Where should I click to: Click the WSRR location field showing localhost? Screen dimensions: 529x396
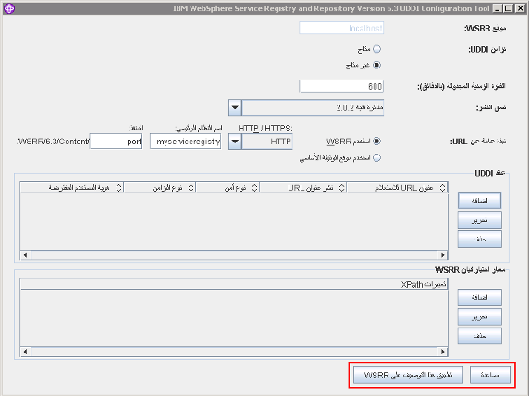tap(341, 28)
